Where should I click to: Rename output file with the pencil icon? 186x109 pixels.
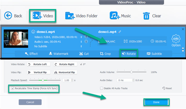pyautogui.click(x=120, y=32)
